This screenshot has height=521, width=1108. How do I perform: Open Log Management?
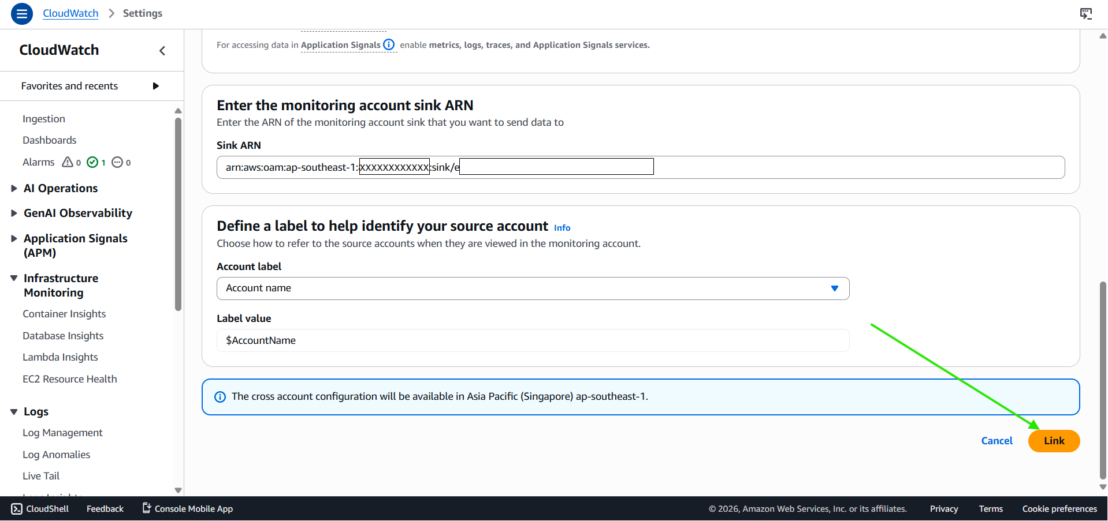click(x=62, y=433)
